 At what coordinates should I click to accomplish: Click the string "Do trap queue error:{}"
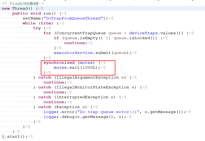click(108, 112)
